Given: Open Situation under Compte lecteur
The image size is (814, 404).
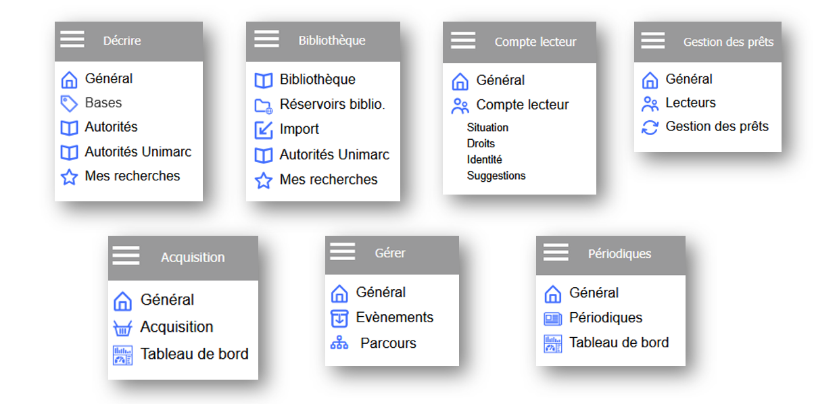Looking at the screenshot, I should (x=487, y=127).
